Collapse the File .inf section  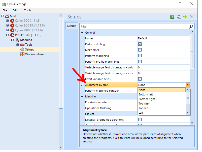82,114
